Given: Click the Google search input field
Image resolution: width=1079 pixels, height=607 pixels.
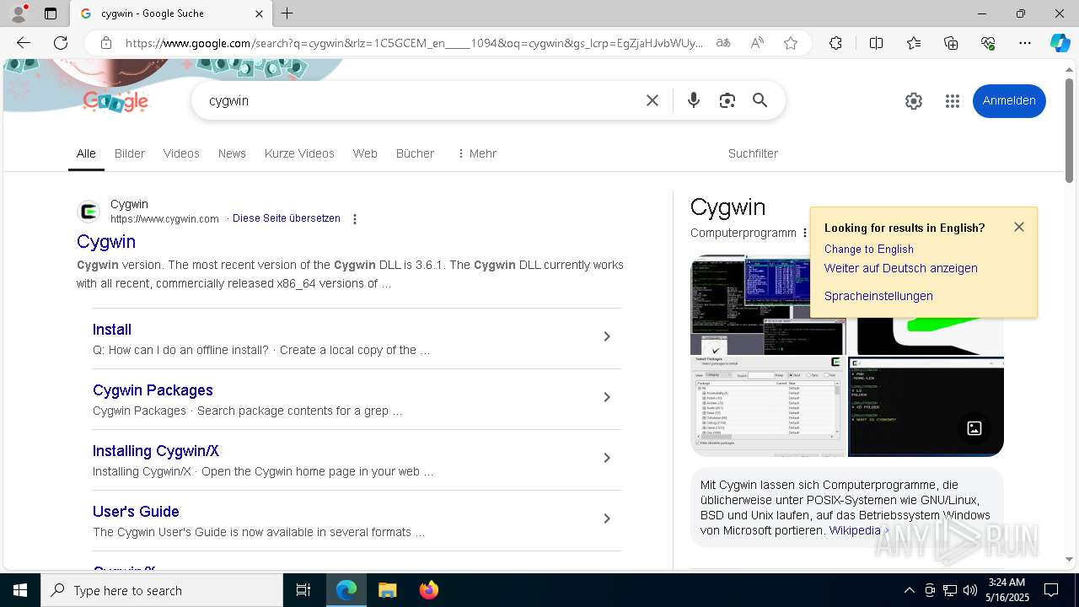Looking at the screenshot, I should (421, 101).
